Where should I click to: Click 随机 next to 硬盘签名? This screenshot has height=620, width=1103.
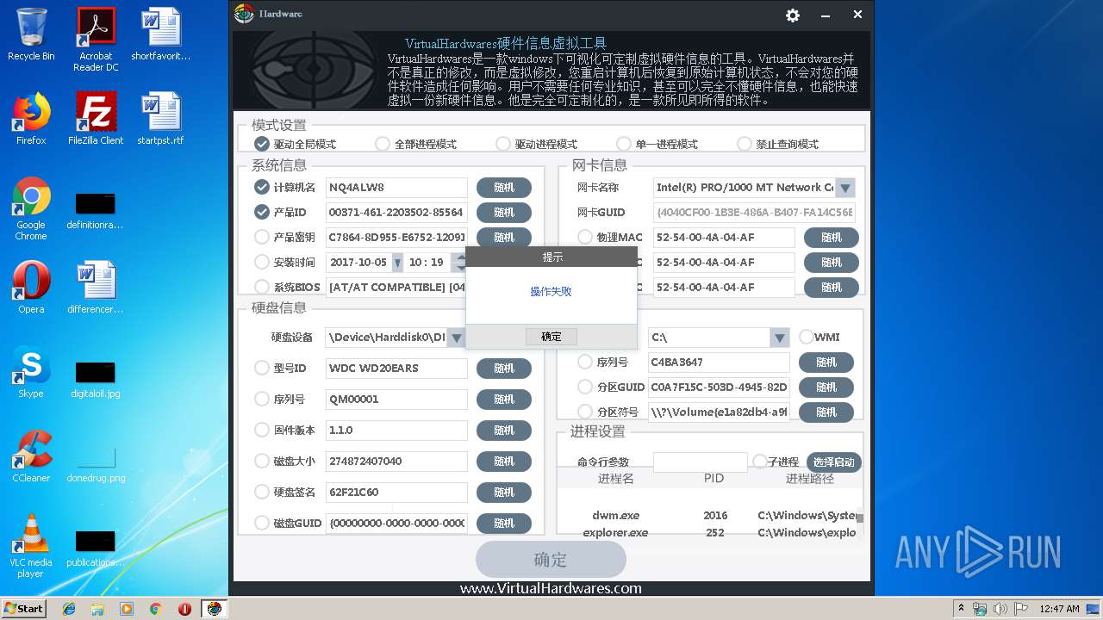(504, 493)
